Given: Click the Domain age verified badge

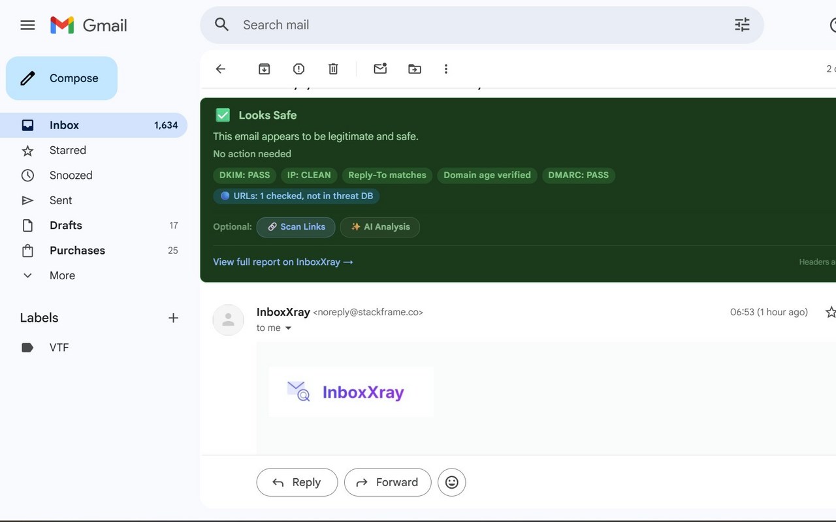Looking at the screenshot, I should coord(487,176).
